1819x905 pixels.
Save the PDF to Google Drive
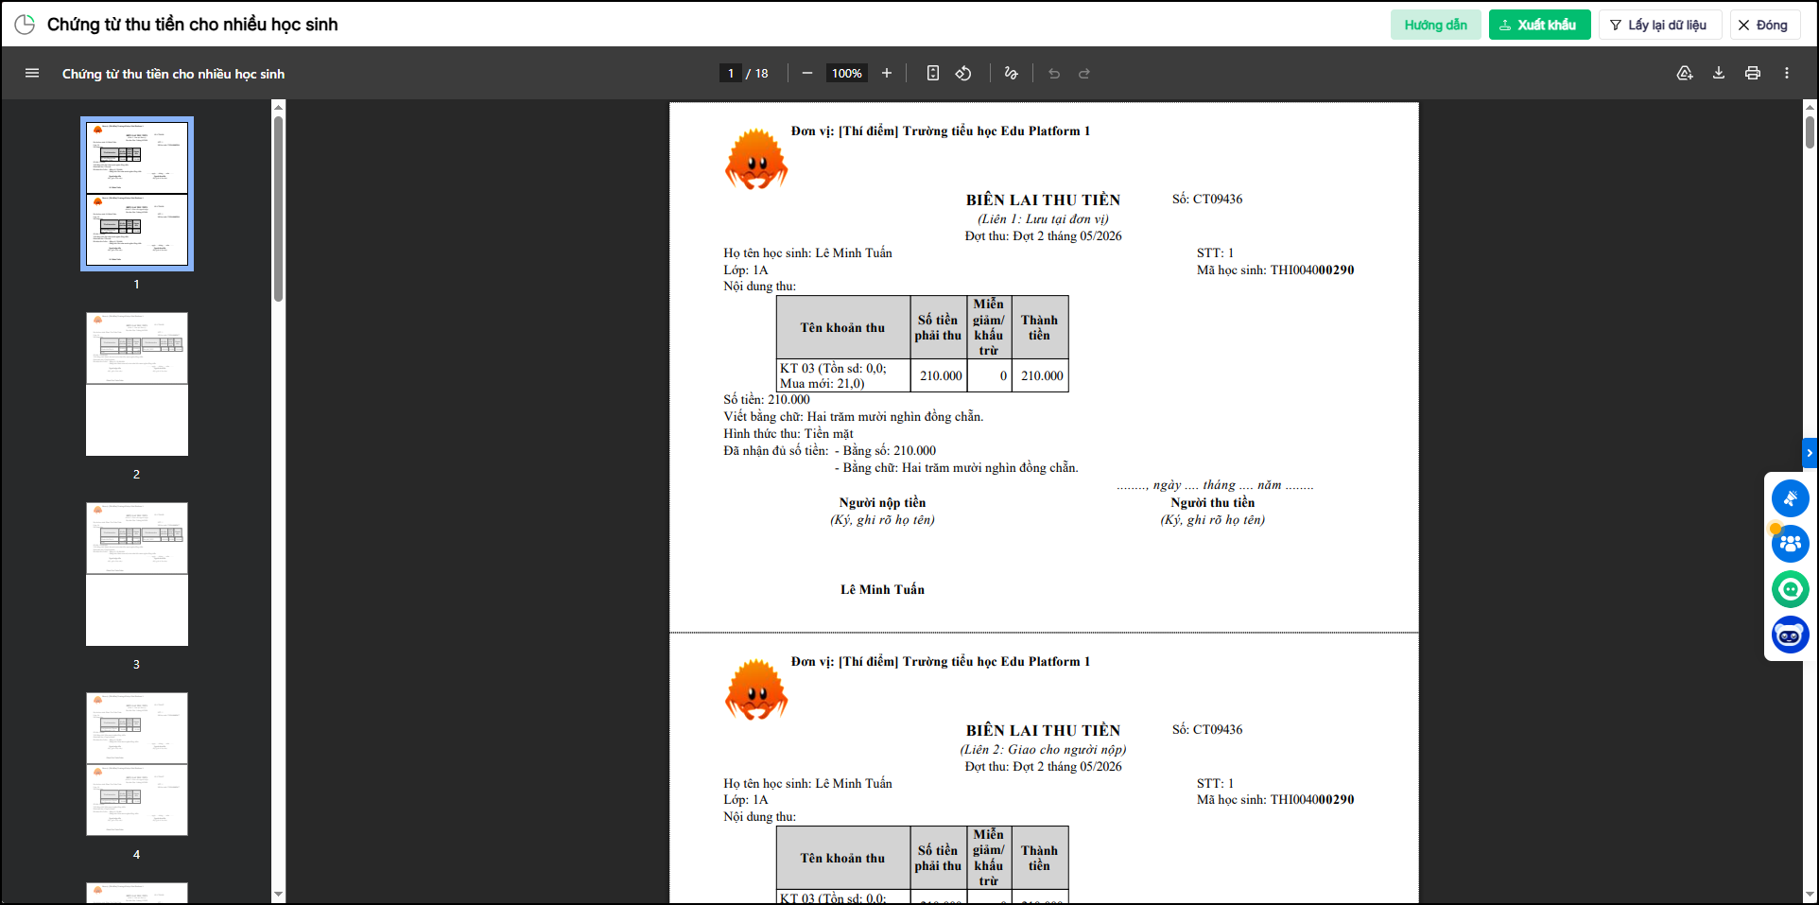pyautogui.click(x=1685, y=74)
